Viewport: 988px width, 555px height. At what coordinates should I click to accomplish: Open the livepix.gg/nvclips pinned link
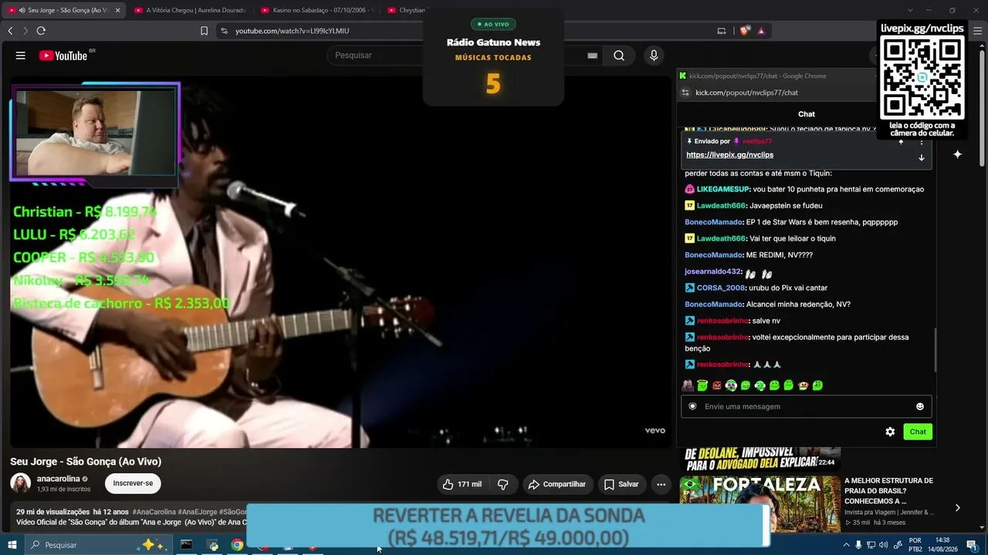click(729, 155)
